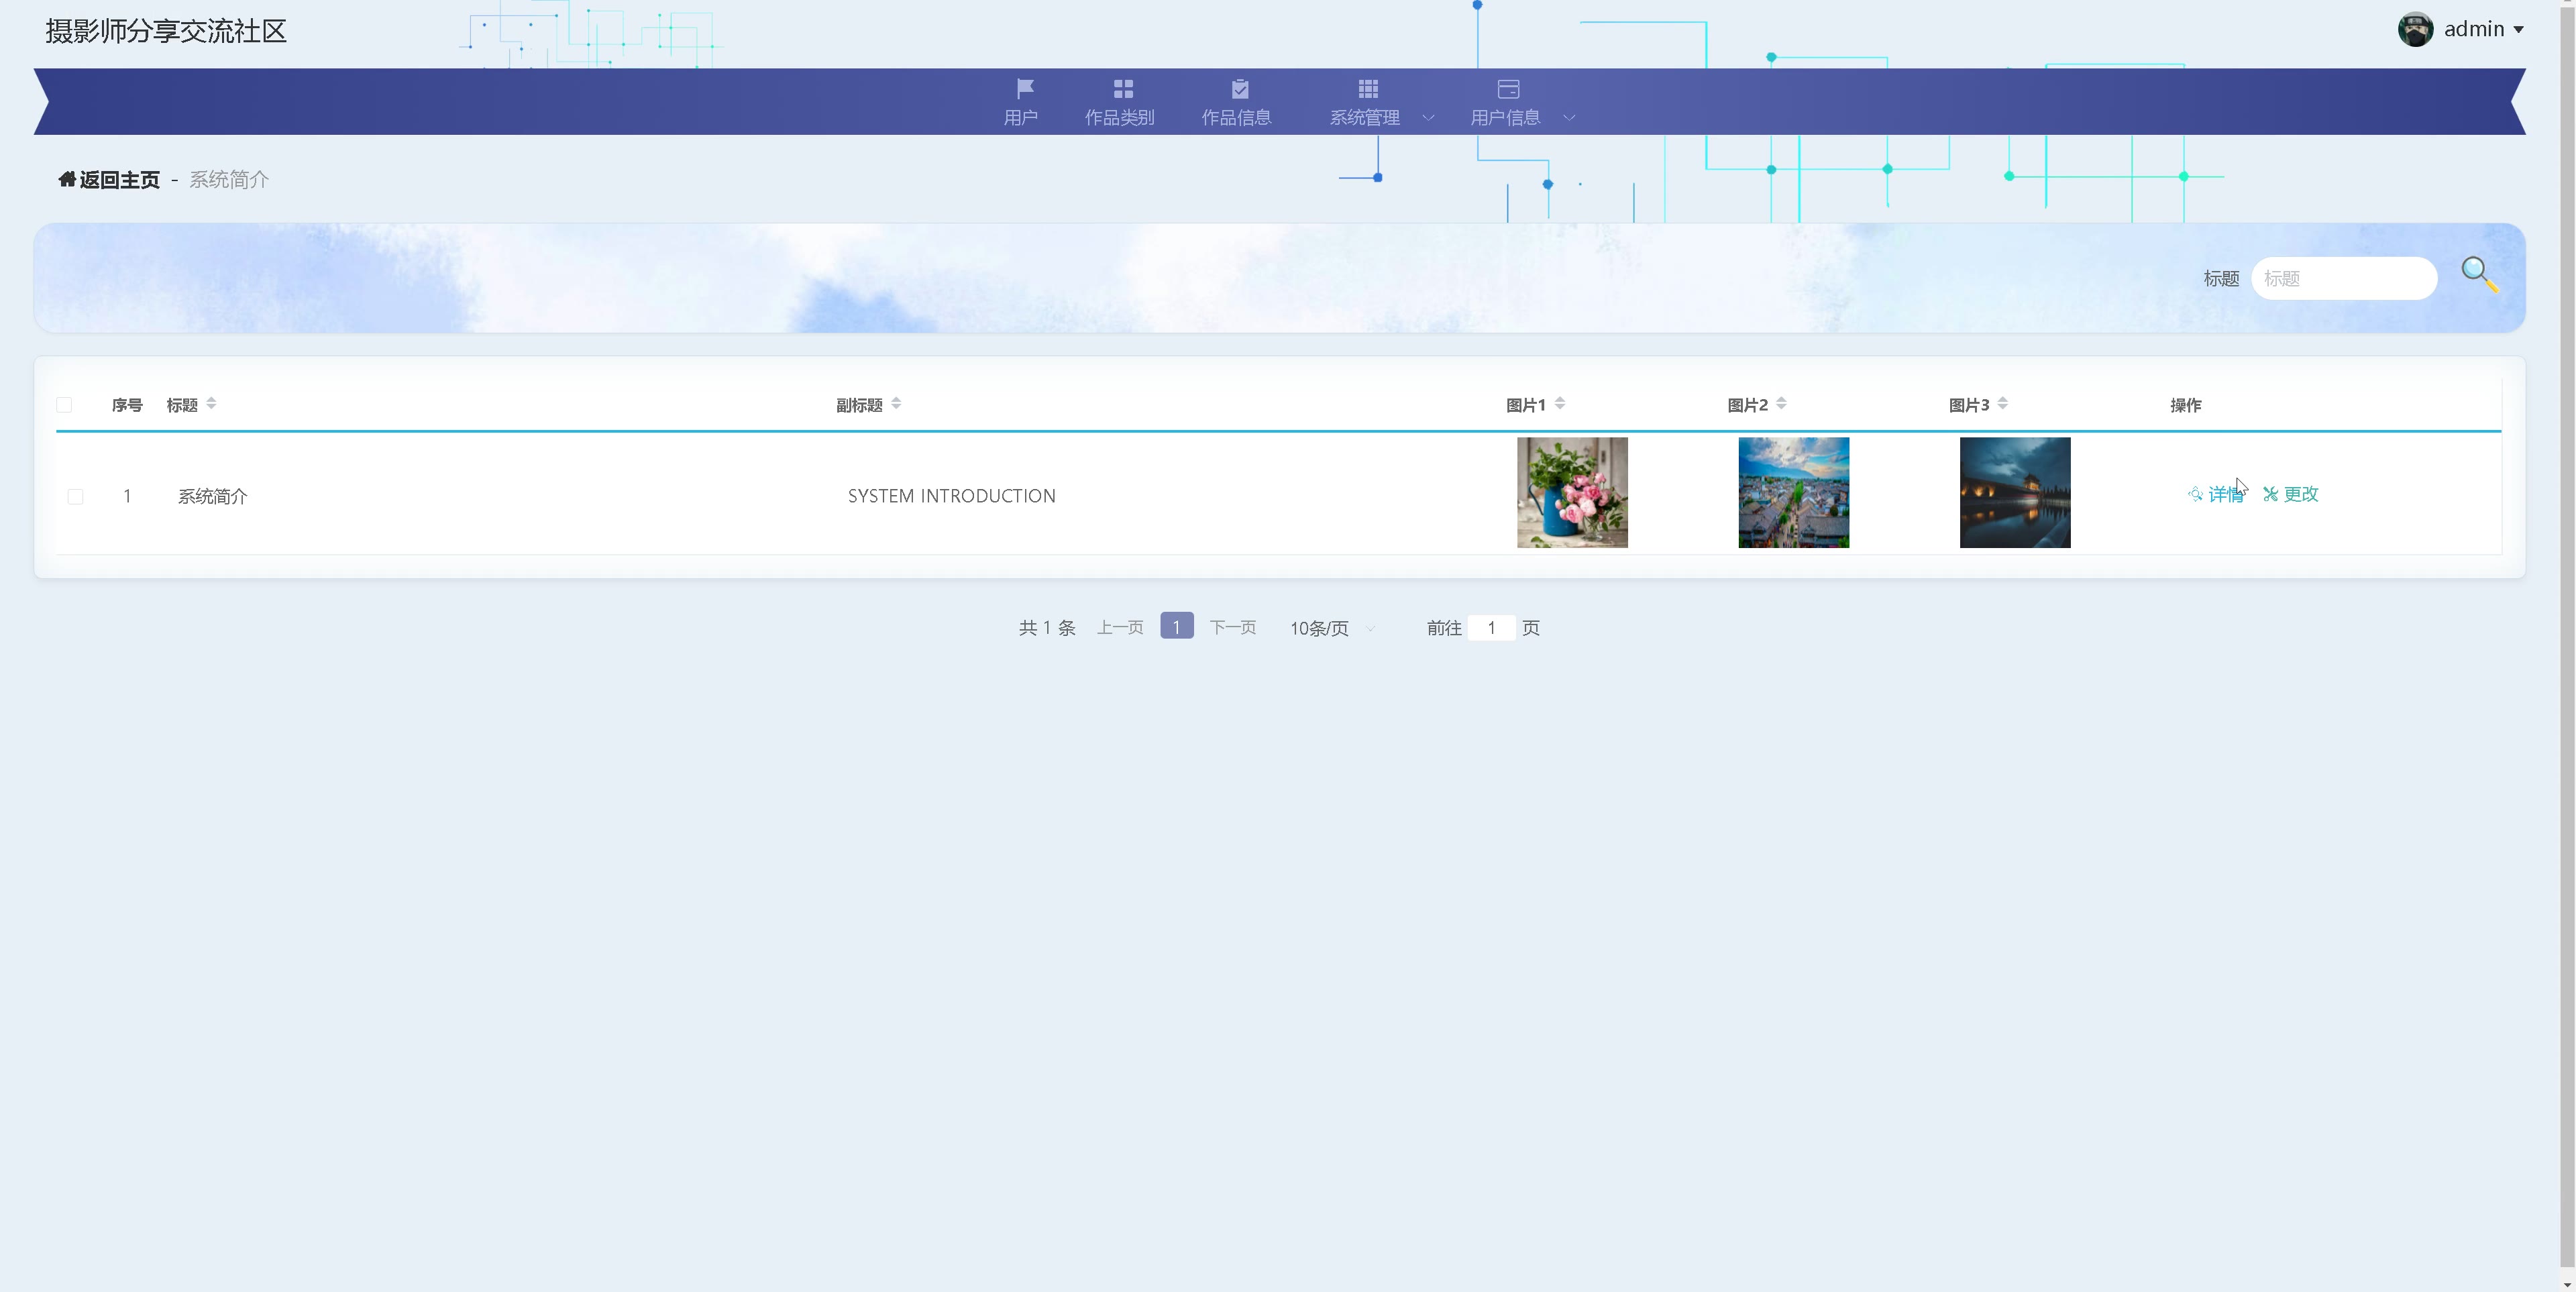Image resolution: width=2576 pixels, height=1292 pixels.
Task: Sort table by 标题 column arrows
Action: pyautogui.click(x=211, y=404)
